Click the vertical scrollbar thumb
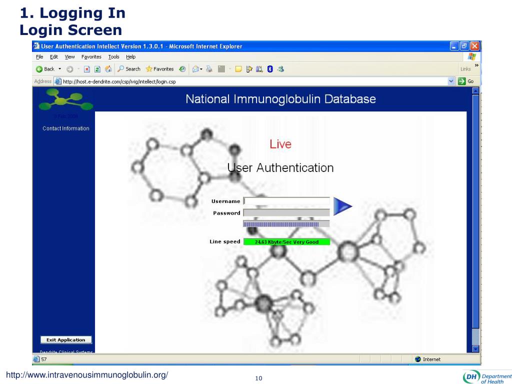This screenshot has height=384, width=512. tap(476, 212)
